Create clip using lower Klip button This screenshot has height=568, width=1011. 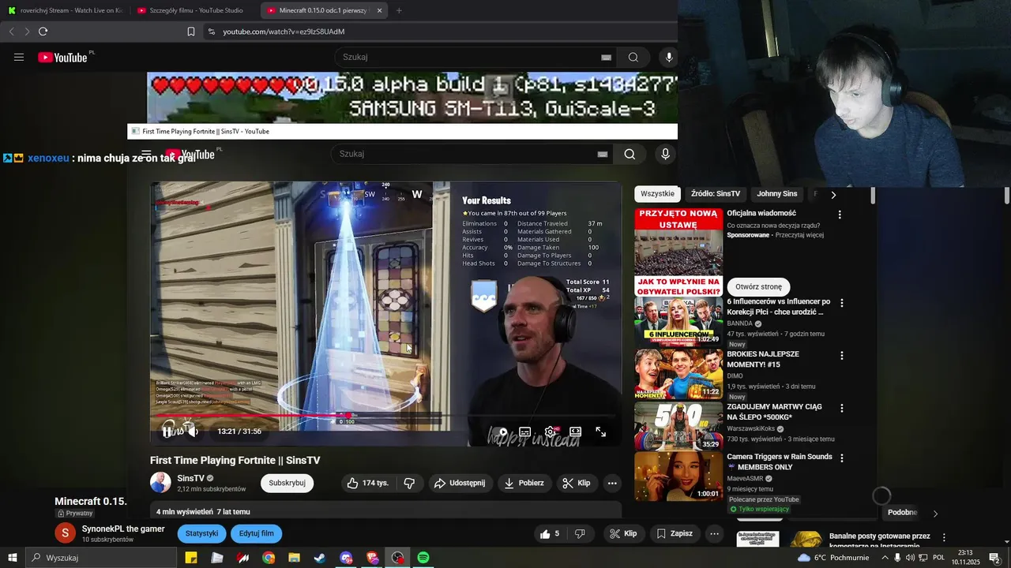click(x=623, y=534)
